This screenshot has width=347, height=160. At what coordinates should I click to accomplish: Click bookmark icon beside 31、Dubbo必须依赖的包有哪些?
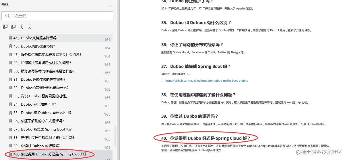(11, 79)
